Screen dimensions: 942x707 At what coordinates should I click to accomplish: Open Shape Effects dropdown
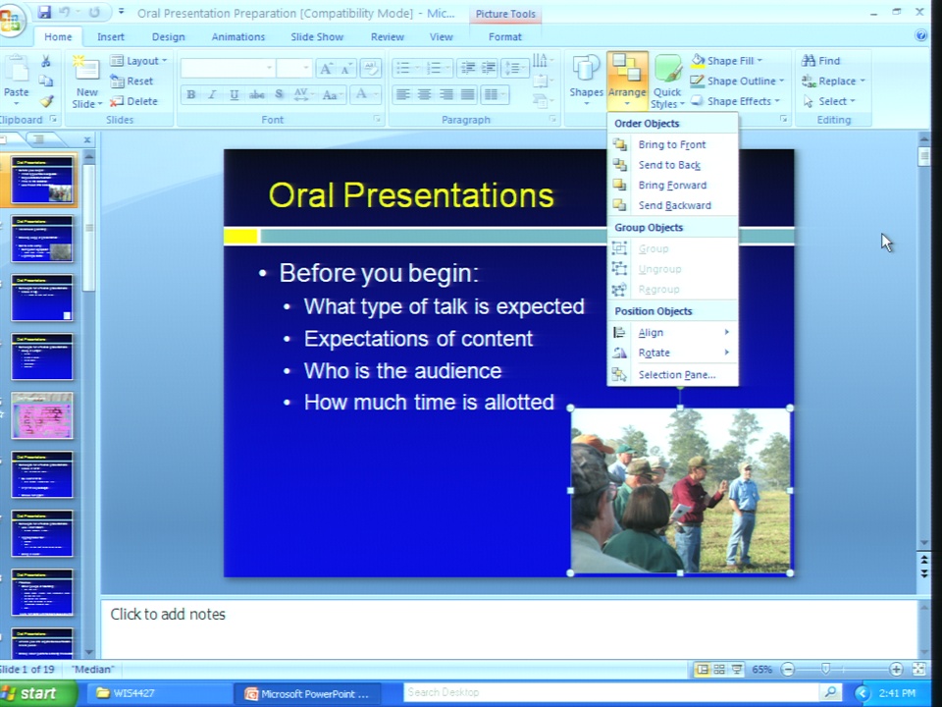pyautogui.click(x=735, y=101)
